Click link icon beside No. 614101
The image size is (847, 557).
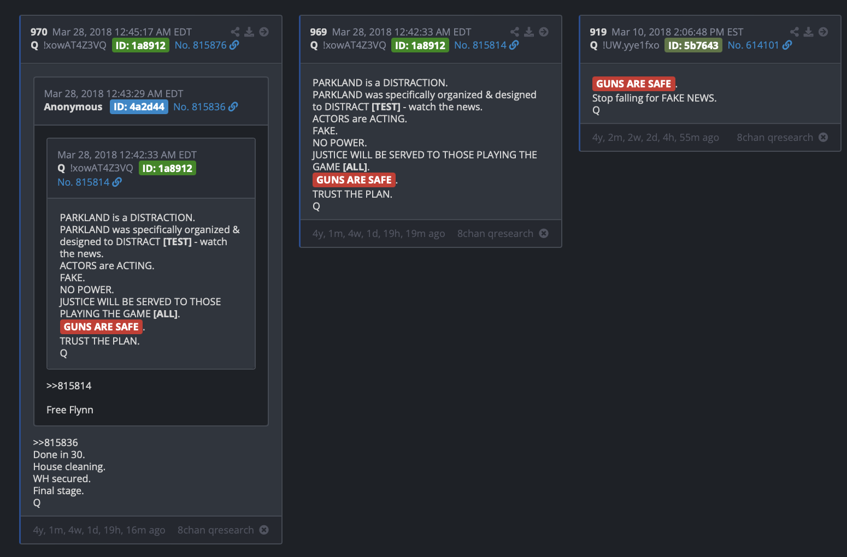[x=787, y=45]
